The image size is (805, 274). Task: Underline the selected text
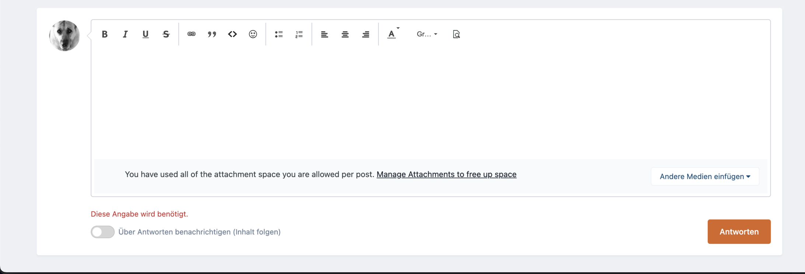coord(146,34)
